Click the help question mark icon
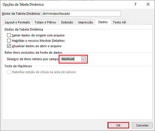This screenshot has width=155, height=131. click(135, 4)
